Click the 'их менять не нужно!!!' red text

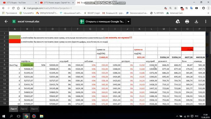point(119,38)
